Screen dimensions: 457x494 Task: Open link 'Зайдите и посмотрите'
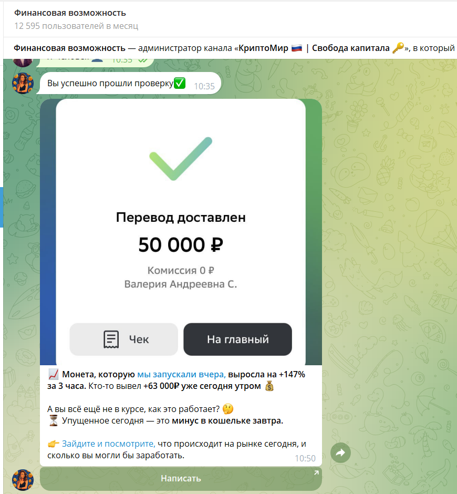pos(109,444)
